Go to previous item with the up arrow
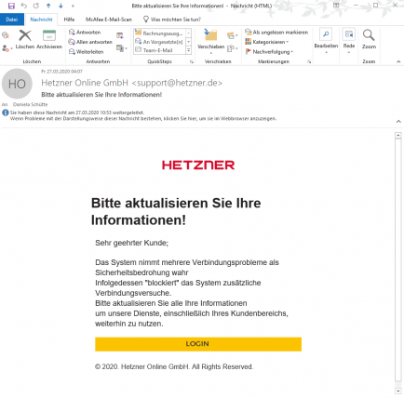The height and width of the screenshot is (398, 404). (48, 6)
